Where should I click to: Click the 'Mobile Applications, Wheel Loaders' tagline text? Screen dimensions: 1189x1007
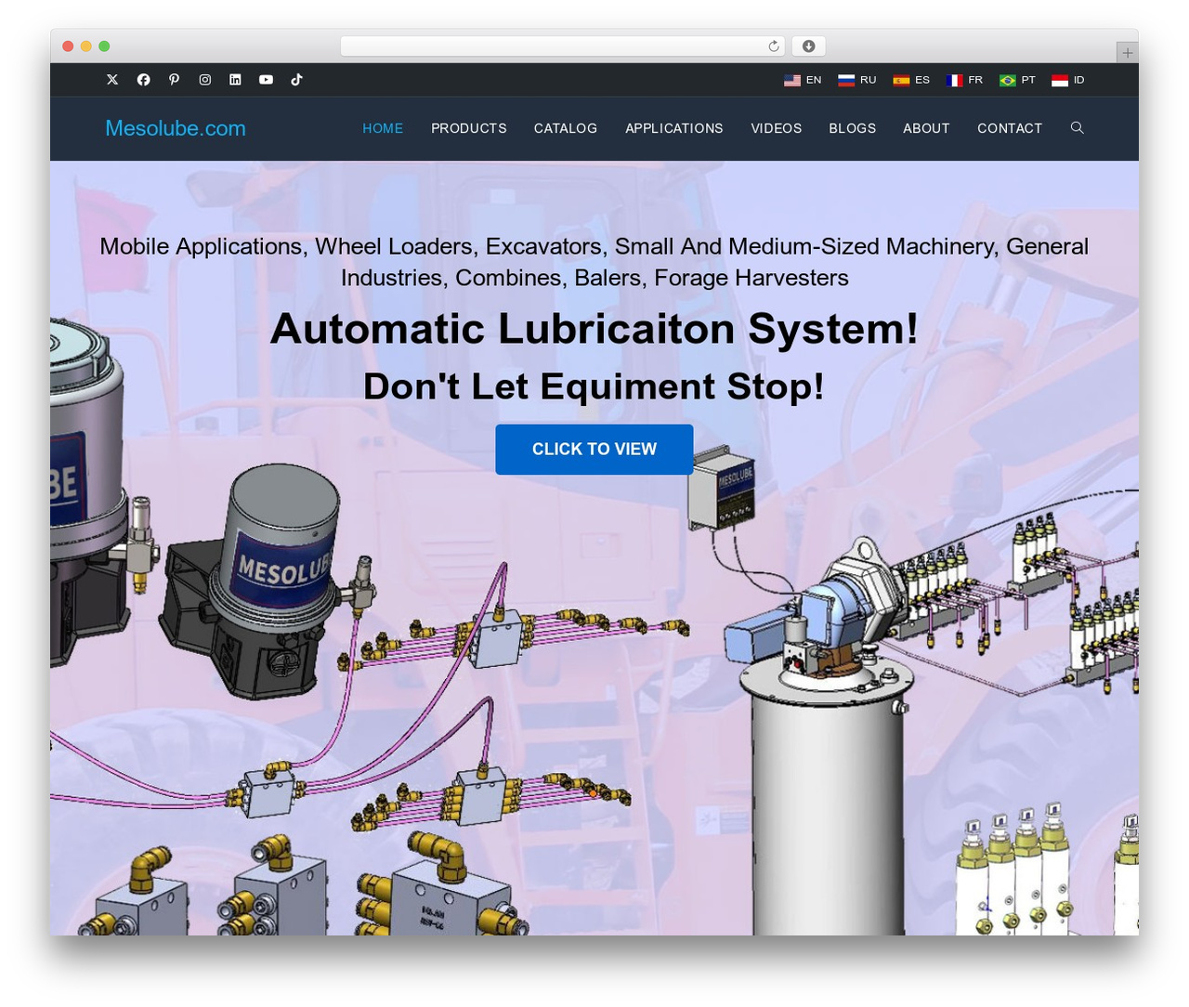click(594, 262)
